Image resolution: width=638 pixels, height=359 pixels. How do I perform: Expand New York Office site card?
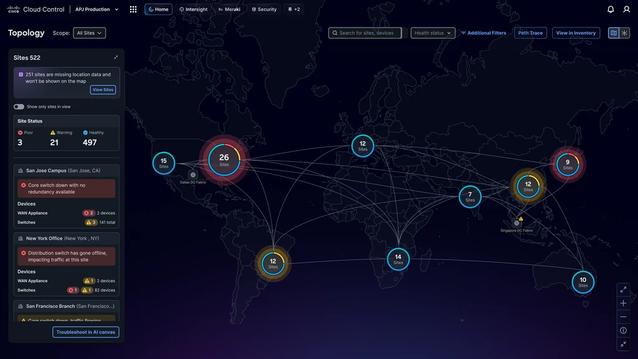tap(66, 239)
